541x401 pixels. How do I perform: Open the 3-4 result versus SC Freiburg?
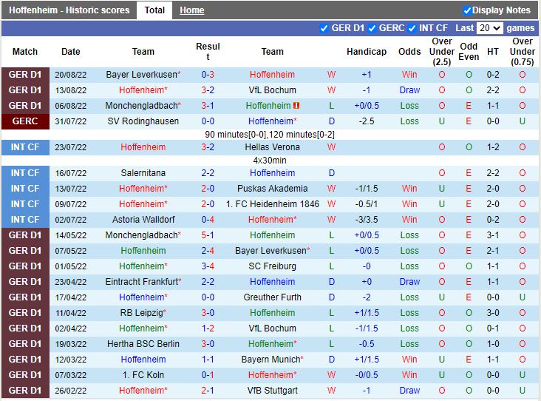[x=208, y=266]
